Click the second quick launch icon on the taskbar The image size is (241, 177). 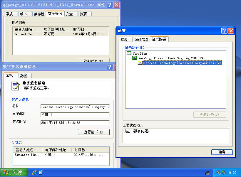coord(41,173)
